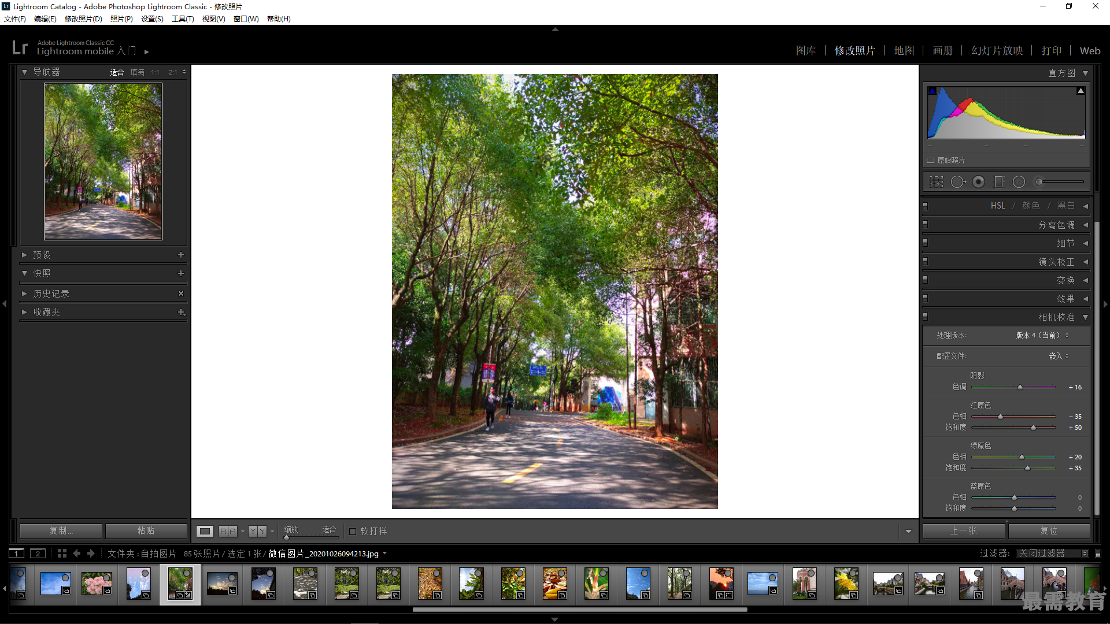The width and height of the screenshot is (1110, 624).
Task: Toggle Transform panel on/off switch
Action: point(926,280)
